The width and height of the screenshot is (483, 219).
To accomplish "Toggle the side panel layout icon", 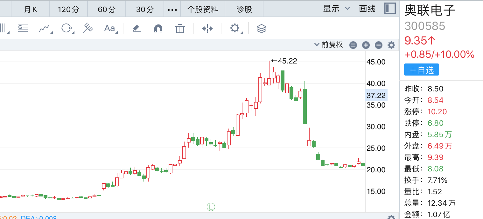I will tap(390, 9).
